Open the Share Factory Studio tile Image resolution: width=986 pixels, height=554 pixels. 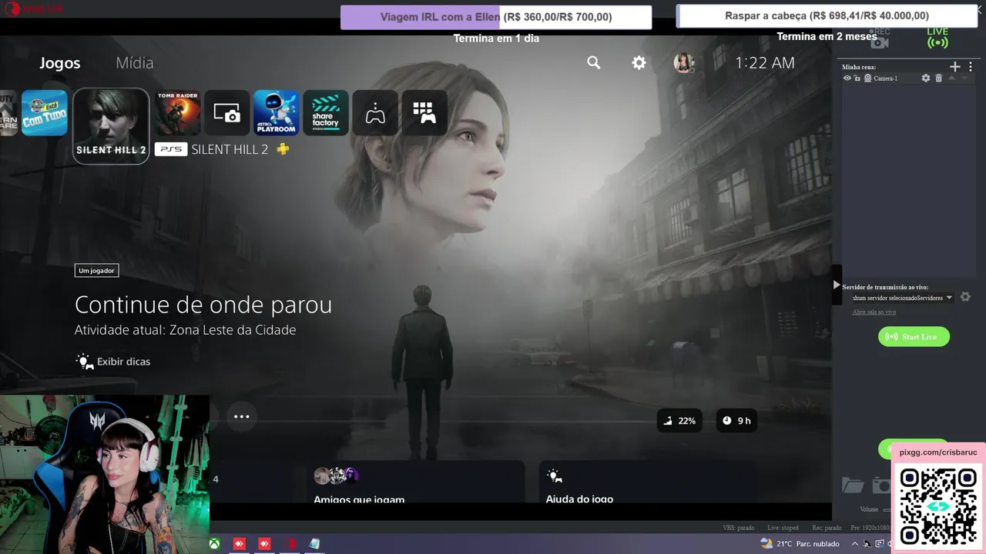[x=326, y=112]
